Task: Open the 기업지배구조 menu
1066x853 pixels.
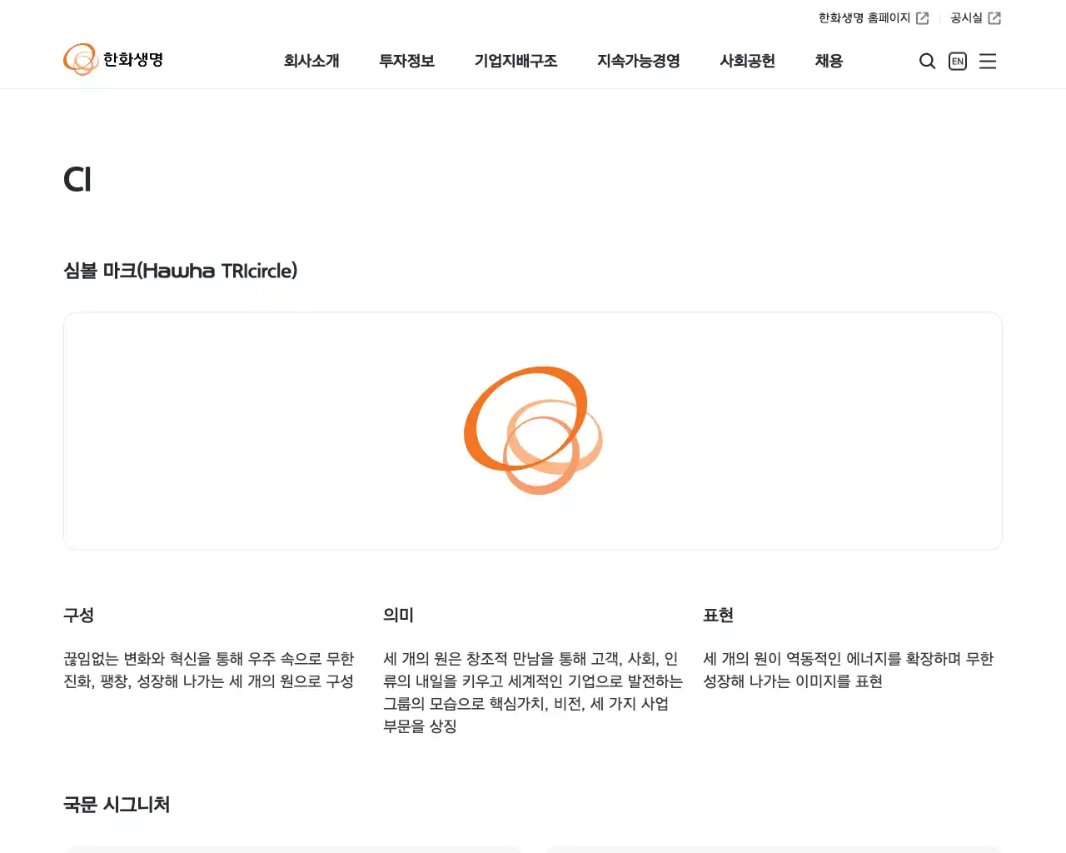Action: 516,61
